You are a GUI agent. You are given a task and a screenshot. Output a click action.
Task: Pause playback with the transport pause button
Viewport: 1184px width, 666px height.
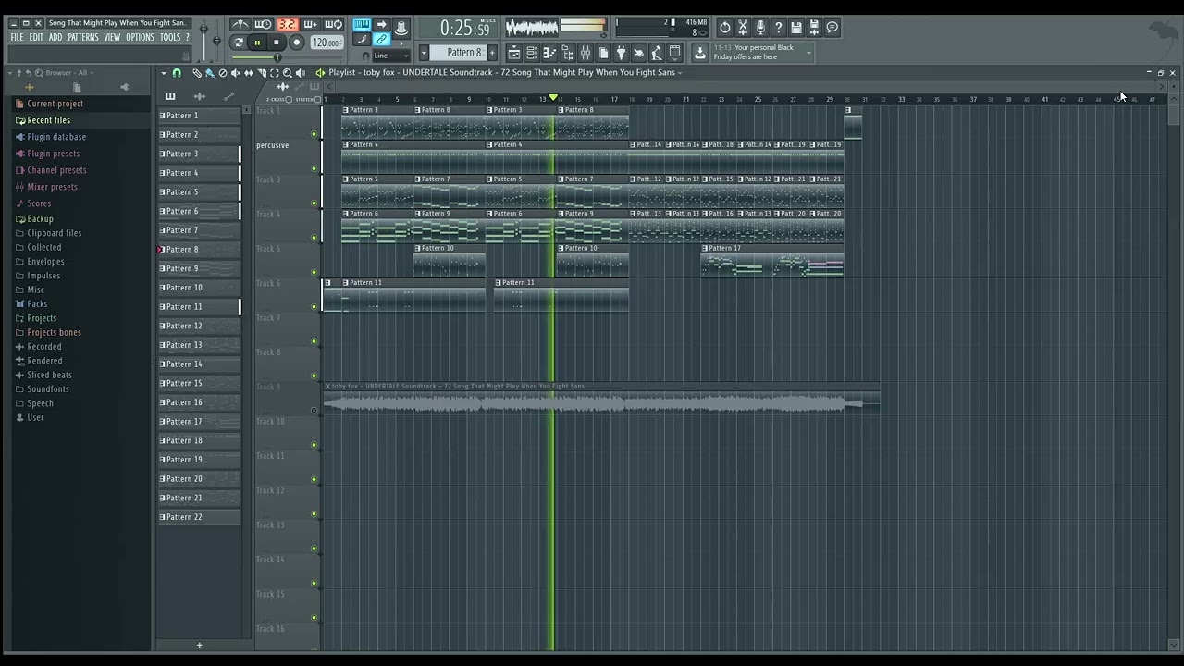click(257, 43)
